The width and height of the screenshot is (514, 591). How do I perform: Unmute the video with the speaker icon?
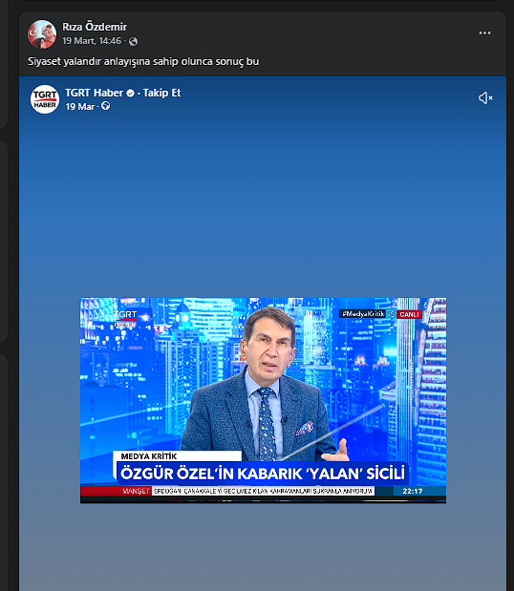(x=485, y=98)
